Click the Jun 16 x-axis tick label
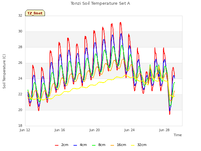This screenshot has height=151, width=201. tap(60, 130)
